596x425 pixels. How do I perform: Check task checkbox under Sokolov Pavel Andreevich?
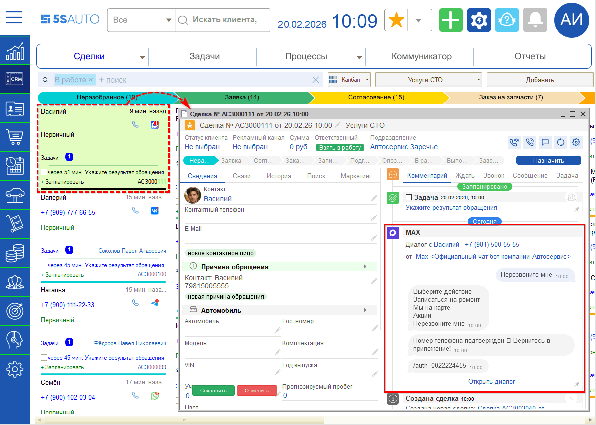tap(44, 265)
